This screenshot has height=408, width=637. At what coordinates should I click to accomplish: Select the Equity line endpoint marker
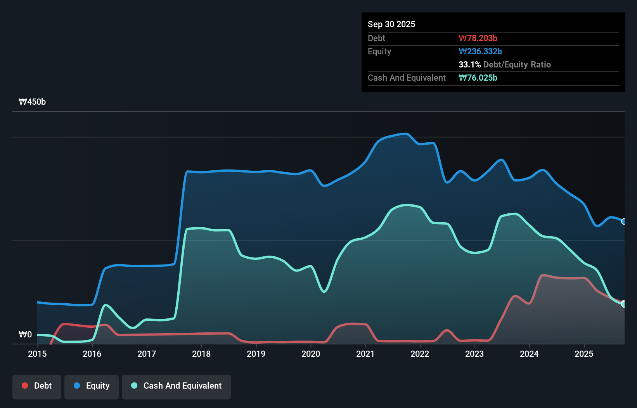(623, 221)
